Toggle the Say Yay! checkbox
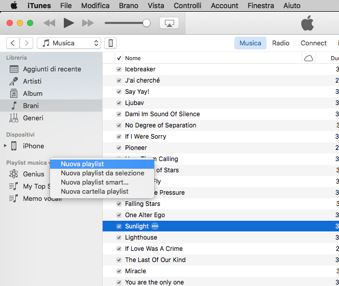Image resolution: width=339 pixels, height=286 pixels. point(119,92)
